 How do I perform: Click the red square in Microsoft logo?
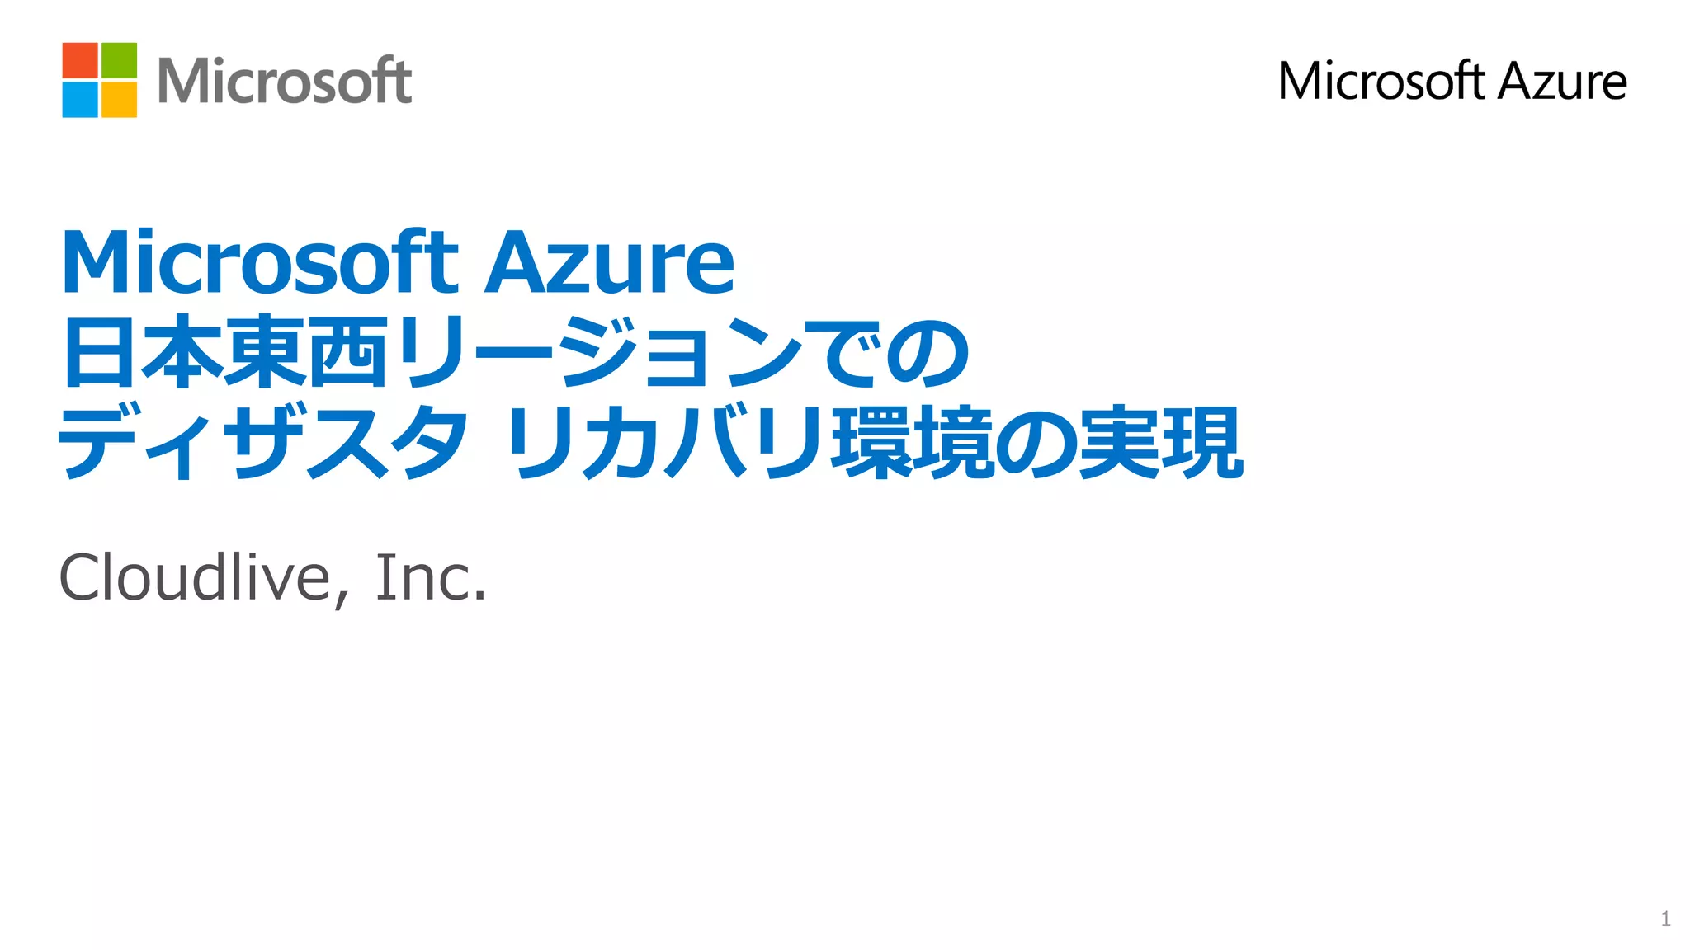pyautogui.click(x=80, y=60)
